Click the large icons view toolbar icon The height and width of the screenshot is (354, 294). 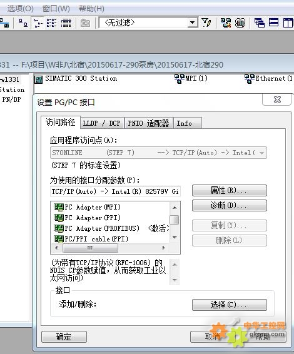click(23, 23)
